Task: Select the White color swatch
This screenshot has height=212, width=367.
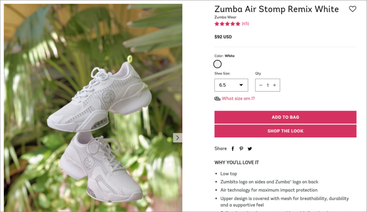Action: click(x=217, y=64)
